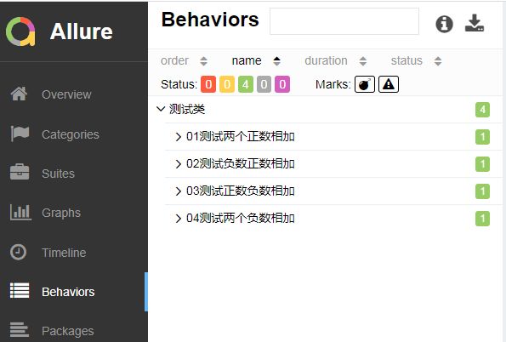Click the green badge on 02测试负数正数相加 row

tap(482, 164)
